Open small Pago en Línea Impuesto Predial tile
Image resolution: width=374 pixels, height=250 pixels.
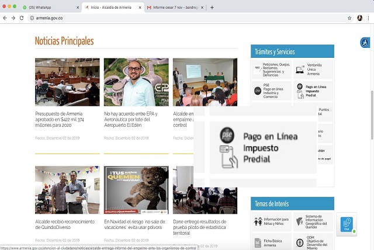point(313,91)
